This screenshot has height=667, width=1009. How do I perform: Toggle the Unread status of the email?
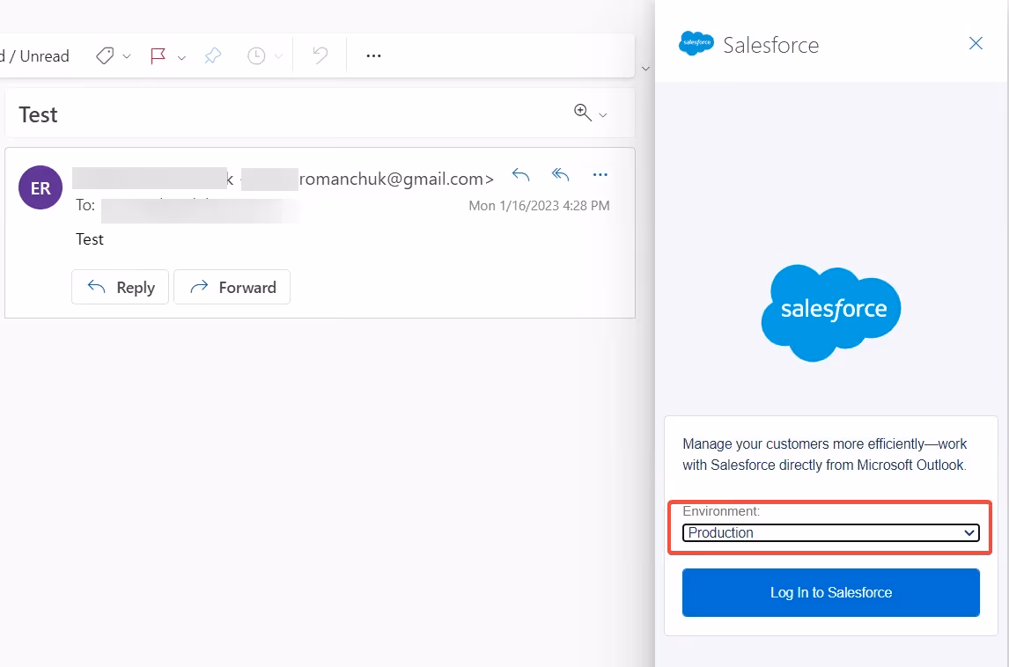point(37,55)
